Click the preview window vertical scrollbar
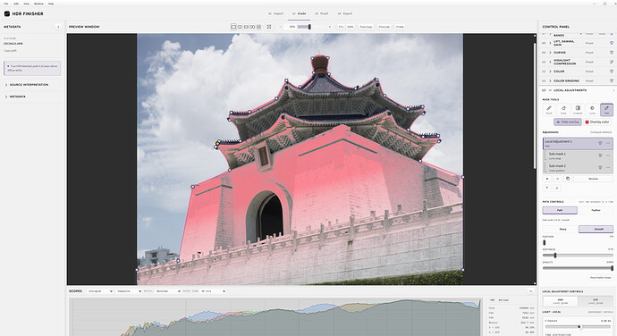The width and height of the screenshot is (617, 336). (x=535, y=106)
